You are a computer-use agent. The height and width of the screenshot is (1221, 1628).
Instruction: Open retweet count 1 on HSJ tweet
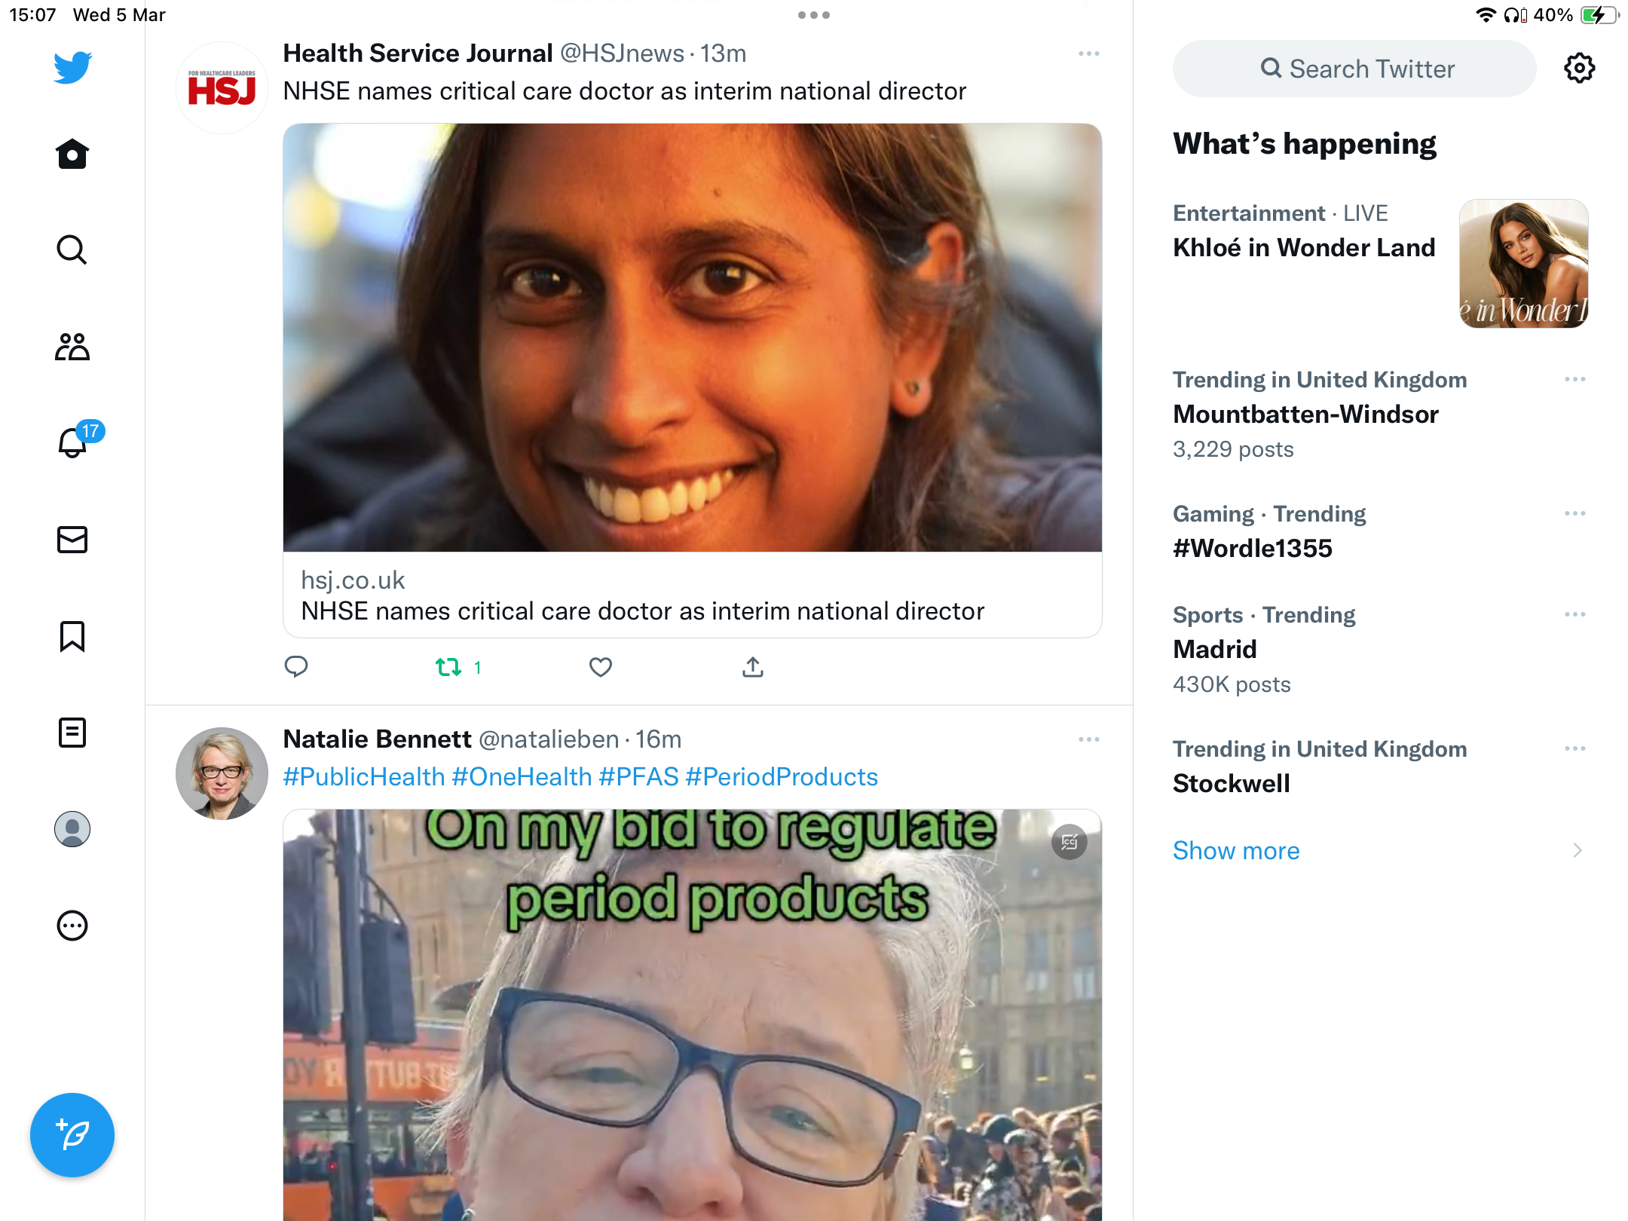477,667
